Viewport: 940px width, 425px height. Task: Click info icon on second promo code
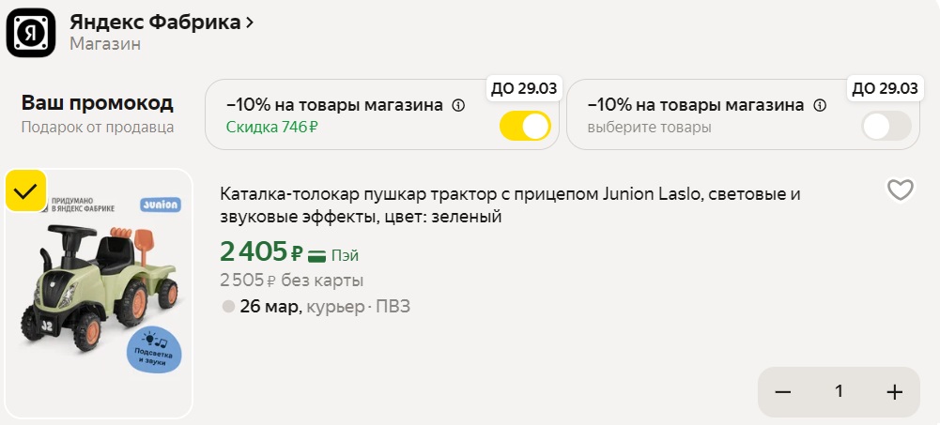tap(819, 106)
